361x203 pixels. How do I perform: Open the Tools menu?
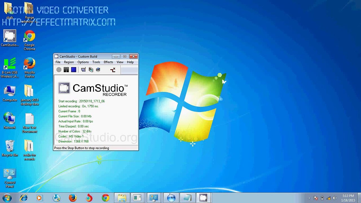tap(96, 62)
